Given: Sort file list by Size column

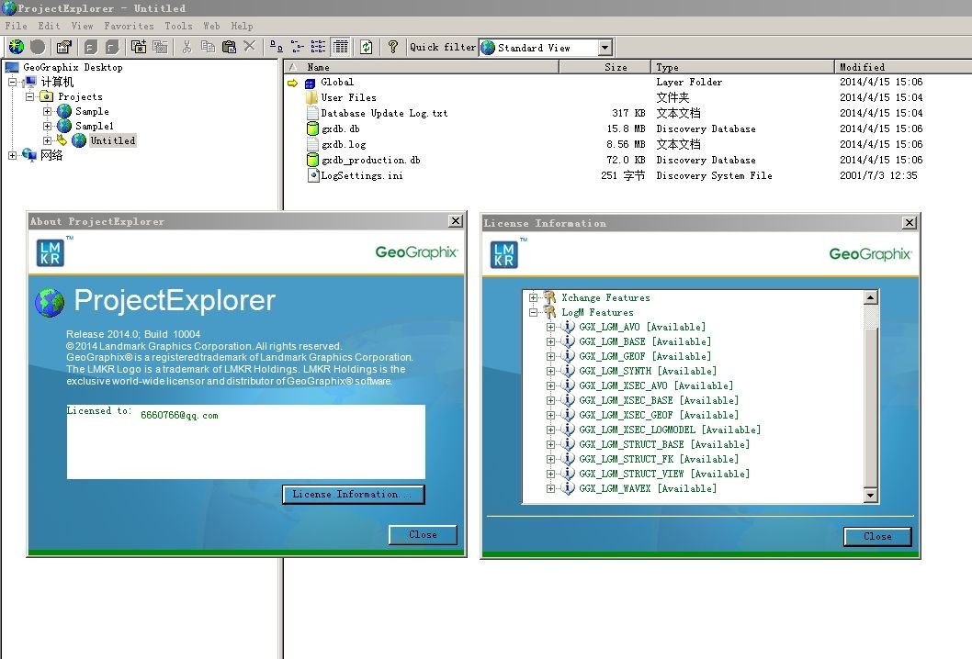Looking at the screenshot, I should tap(605, 67).
